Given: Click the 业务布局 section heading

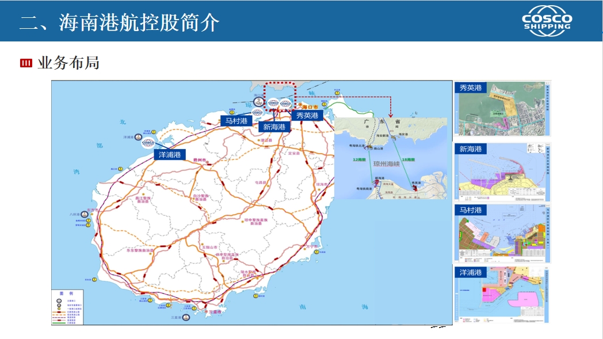Looking at the screenshot, I should coord(68,63).
